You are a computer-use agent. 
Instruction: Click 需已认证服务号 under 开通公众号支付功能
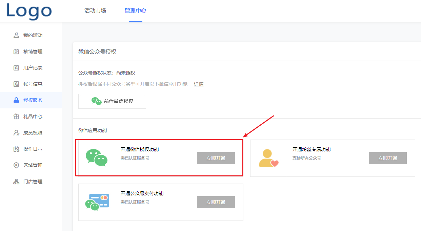click(135, 202)
